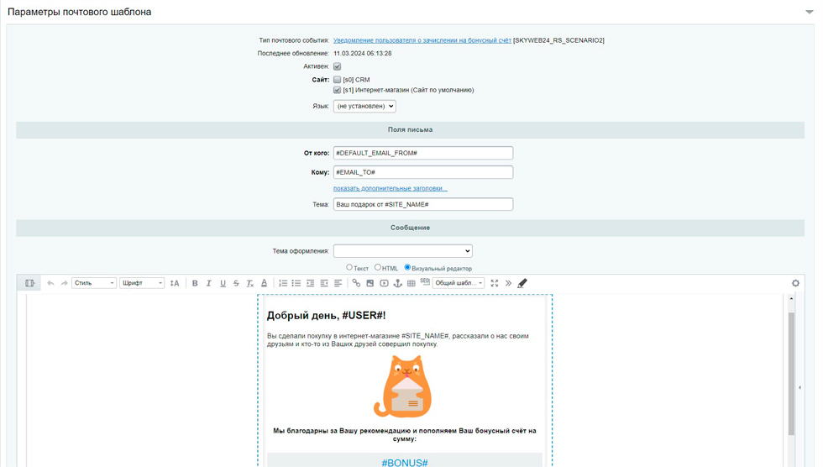
Task: Open editor settings gear icon
Action: click(x=795, y=284)
